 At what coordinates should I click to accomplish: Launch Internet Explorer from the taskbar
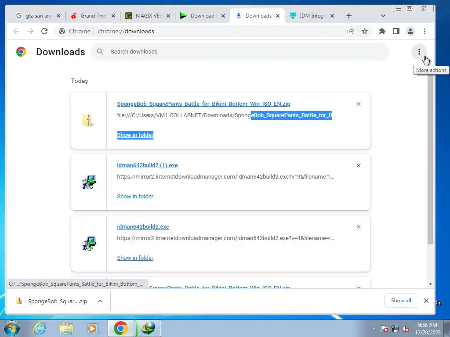tap(39, 328)
